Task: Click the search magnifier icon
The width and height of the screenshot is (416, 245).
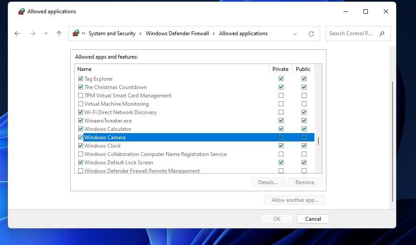Action: tap(382, 33)
